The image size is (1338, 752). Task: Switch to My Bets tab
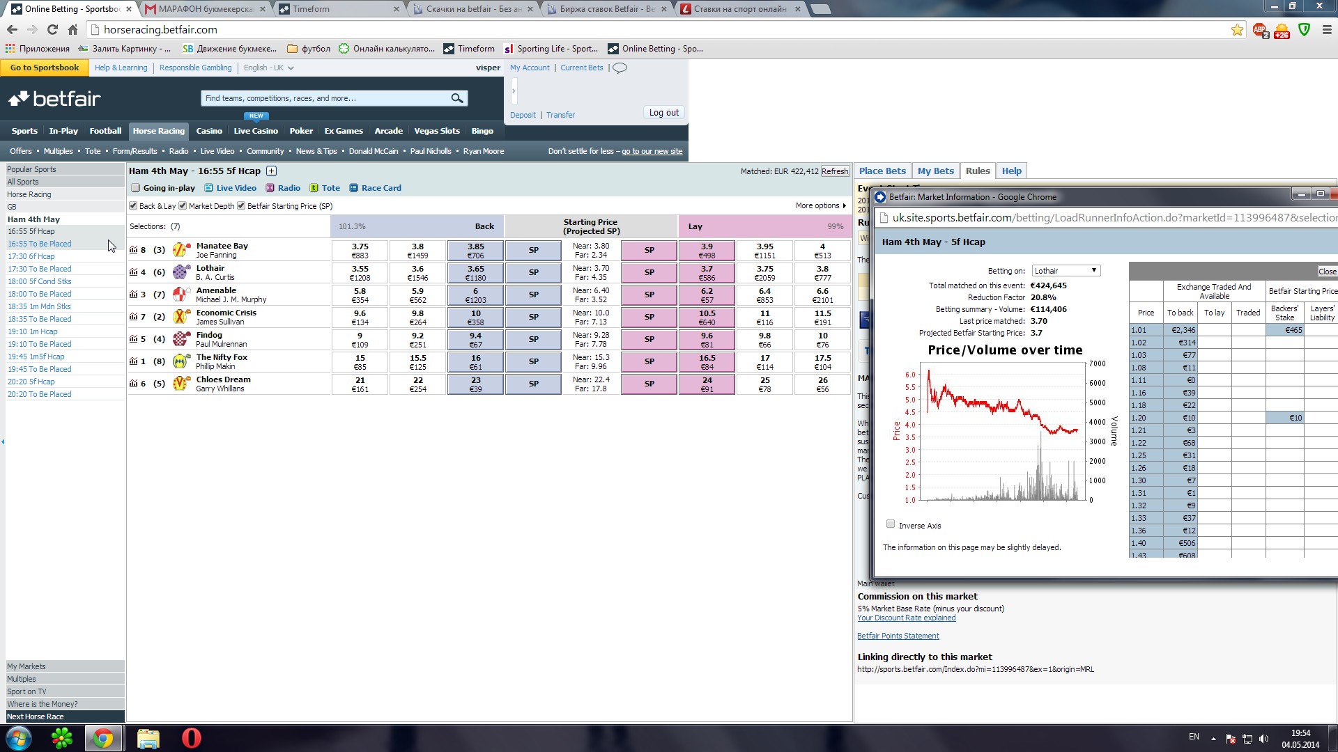click(935, 171)
